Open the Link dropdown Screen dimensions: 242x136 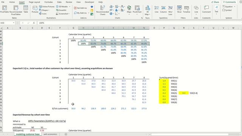tap(196, 10)
